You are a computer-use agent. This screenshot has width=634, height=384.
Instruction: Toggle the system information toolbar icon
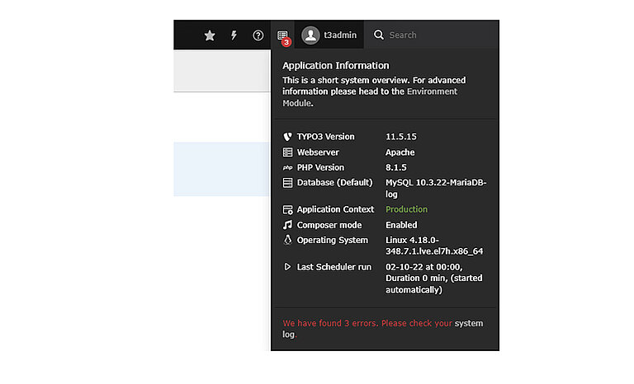282,35
